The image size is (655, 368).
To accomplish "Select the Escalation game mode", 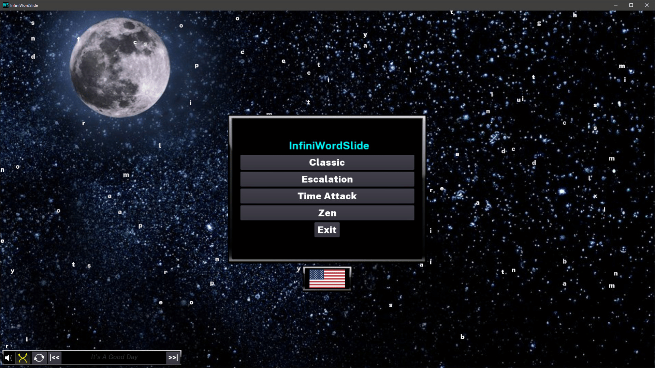I will (327, 179).
